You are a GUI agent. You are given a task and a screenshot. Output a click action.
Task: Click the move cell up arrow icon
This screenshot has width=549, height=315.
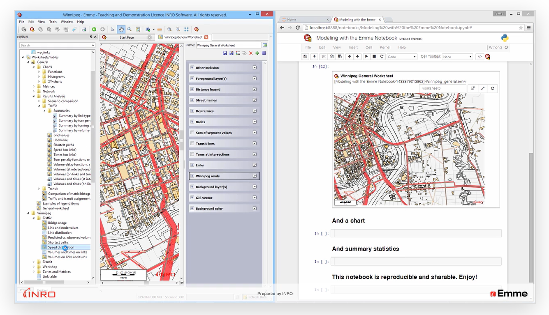tap(349, 57)
